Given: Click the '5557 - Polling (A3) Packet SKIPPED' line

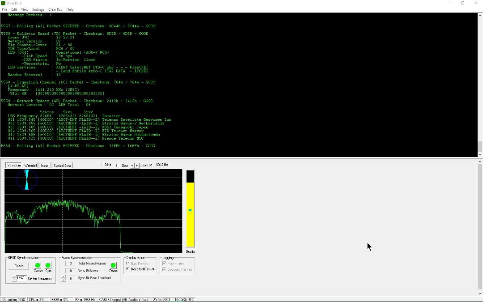Looking at the screenshot, I should click(78, 26).
